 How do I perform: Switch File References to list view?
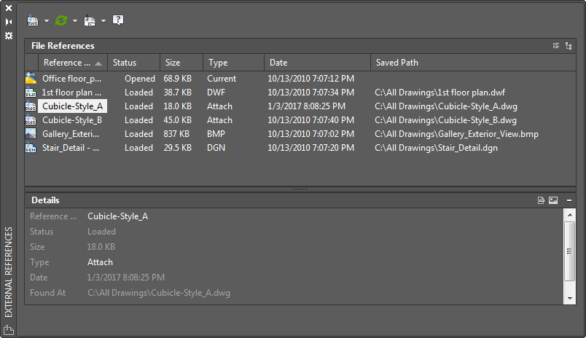(556, 45)
